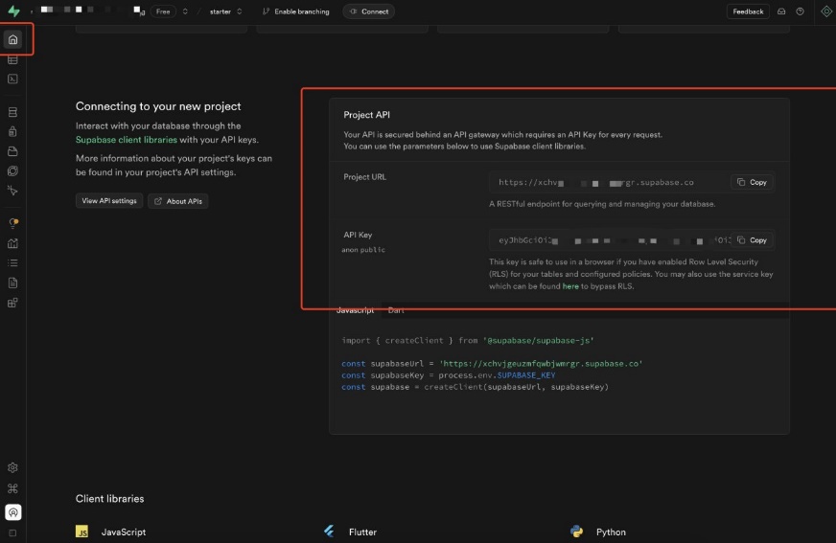Select the Javascript code tab

point(355,310)
